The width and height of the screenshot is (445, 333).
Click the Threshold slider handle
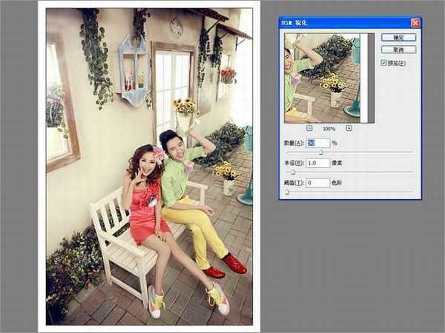[x=287, y=192]
